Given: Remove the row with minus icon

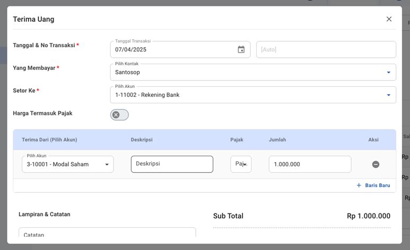Looking at the screenshot, I should [376, 165].
